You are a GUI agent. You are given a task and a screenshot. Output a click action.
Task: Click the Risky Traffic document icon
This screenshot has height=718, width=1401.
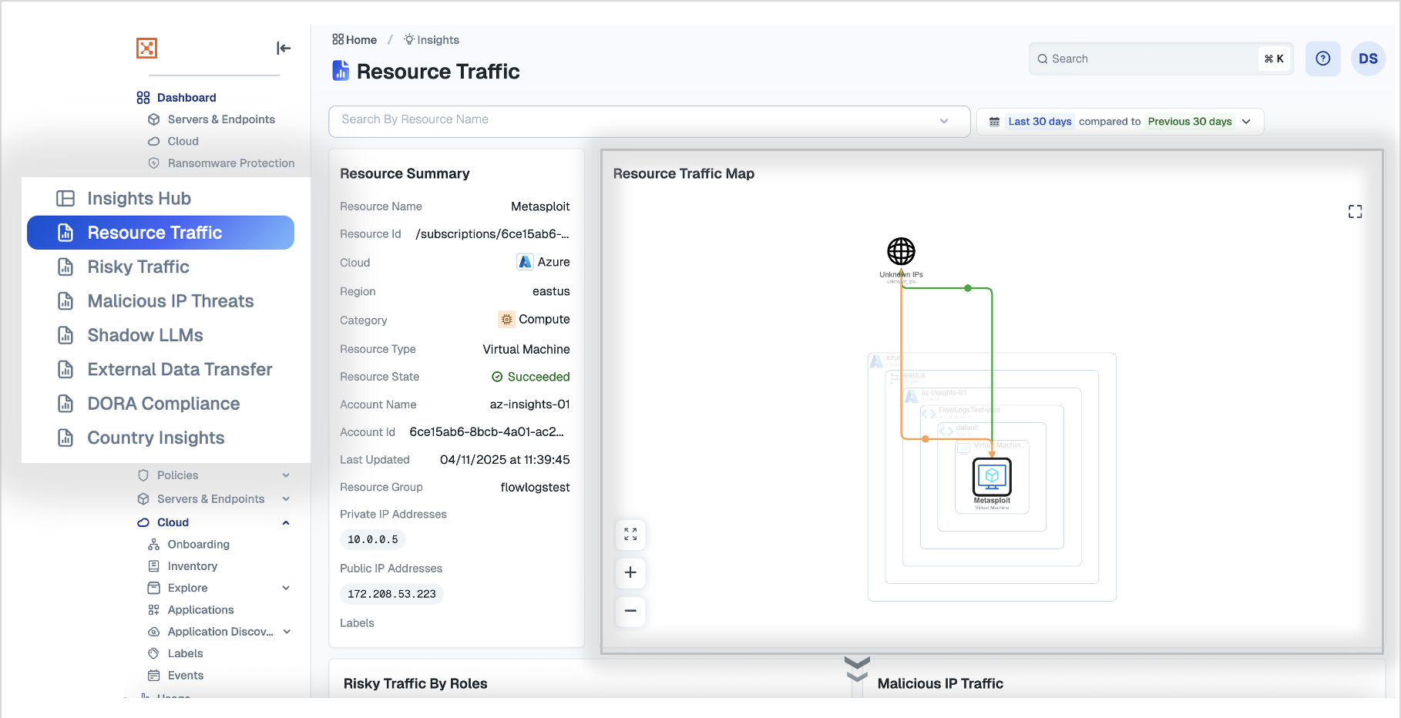(66, 267)
